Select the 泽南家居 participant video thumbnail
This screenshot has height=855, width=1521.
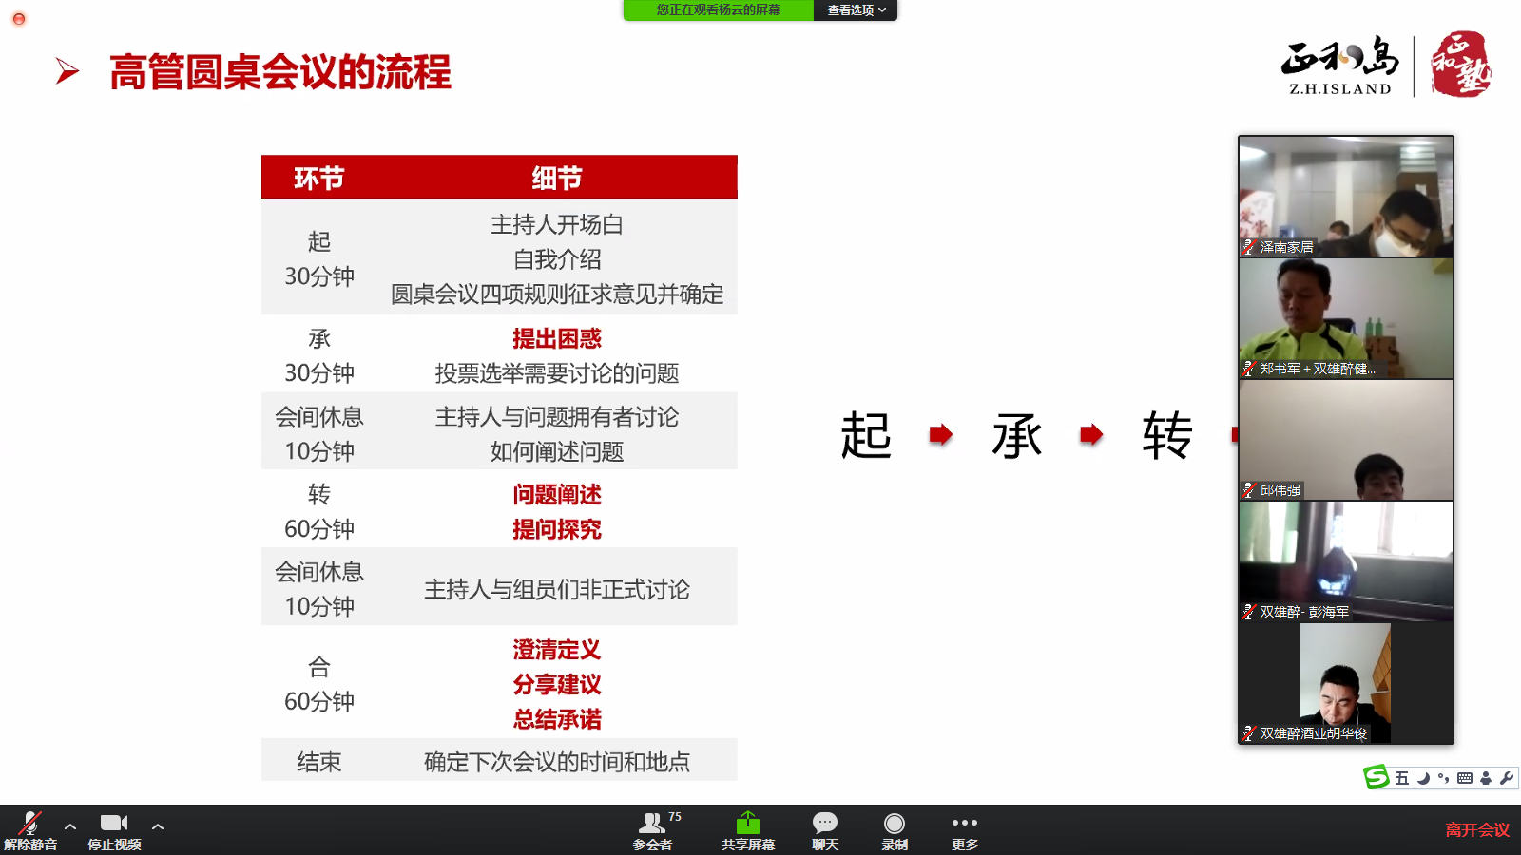coord(1345,197)
